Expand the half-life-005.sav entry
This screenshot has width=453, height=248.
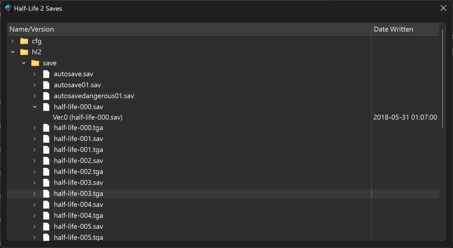point(34,226)
